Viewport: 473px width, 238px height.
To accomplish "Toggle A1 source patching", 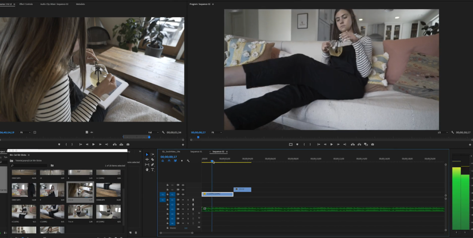I will click(x=162, y=200).
